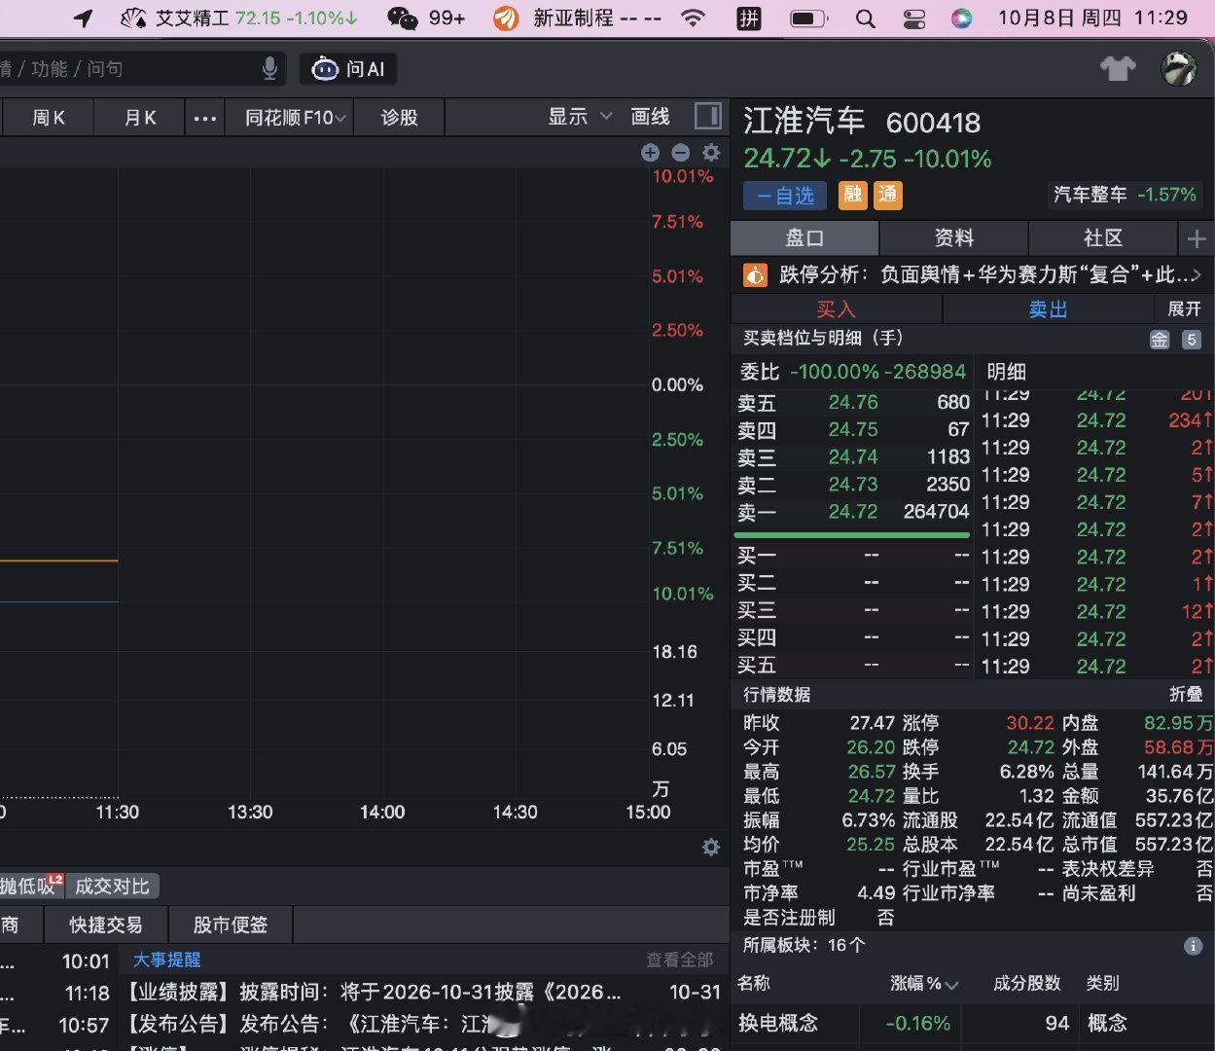Toggle 自选 watchlist for 江淮汽车
1215x1051 pixels.
(785, 196)
